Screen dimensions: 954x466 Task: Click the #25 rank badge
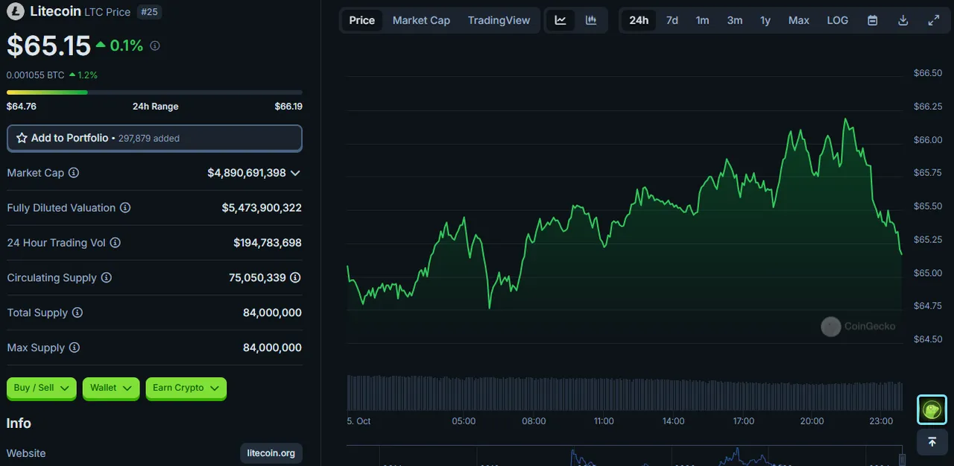pos(150,12)
